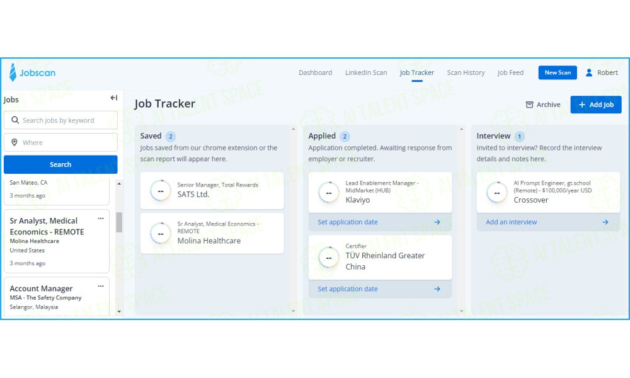Click the search magnifier icon
The height and width of the screenshot is (378, 630).
coord(15,120)
